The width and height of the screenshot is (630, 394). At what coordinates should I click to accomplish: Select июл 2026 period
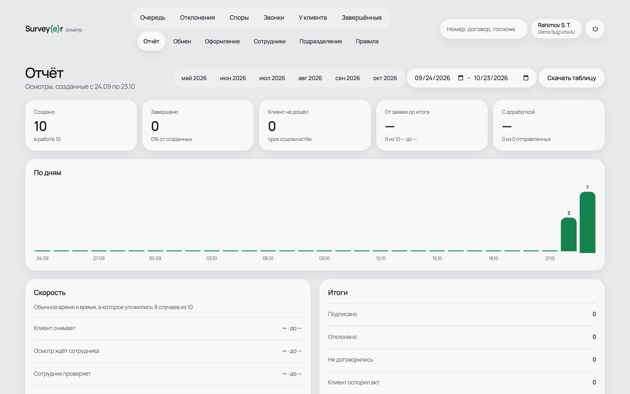[272, 78]
